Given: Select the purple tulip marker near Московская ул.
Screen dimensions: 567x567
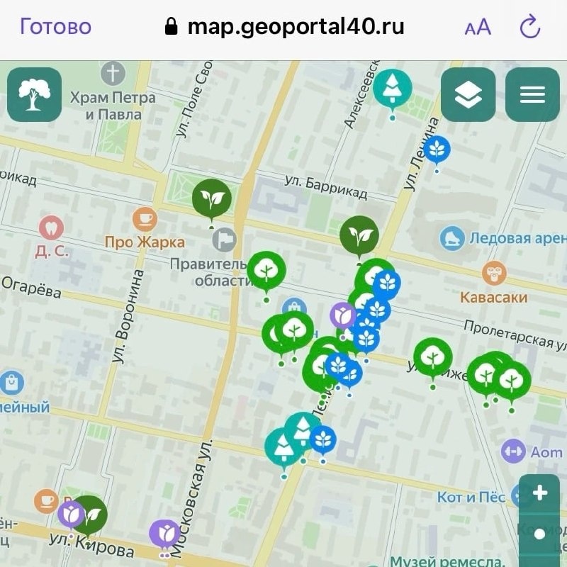Looking at the screenshot, I should [164, 534].
